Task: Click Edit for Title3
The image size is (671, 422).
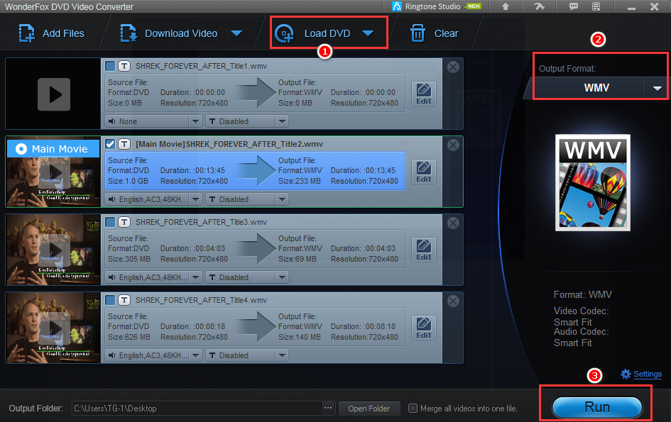Action: [x=424, y=250]
